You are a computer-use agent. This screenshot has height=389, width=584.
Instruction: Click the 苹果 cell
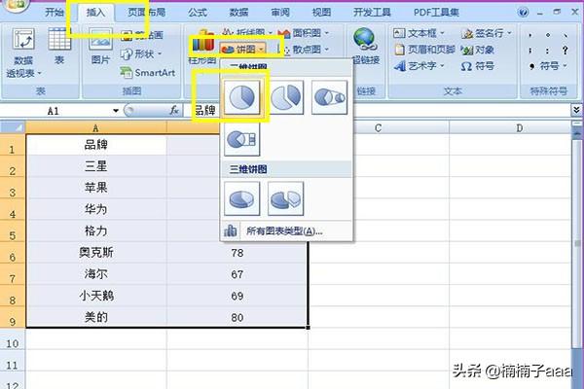point(96,188)
